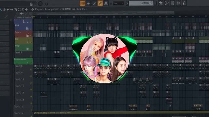
Task: Click the pattern clip-focus icon
Action: click(x=31, y=14)
